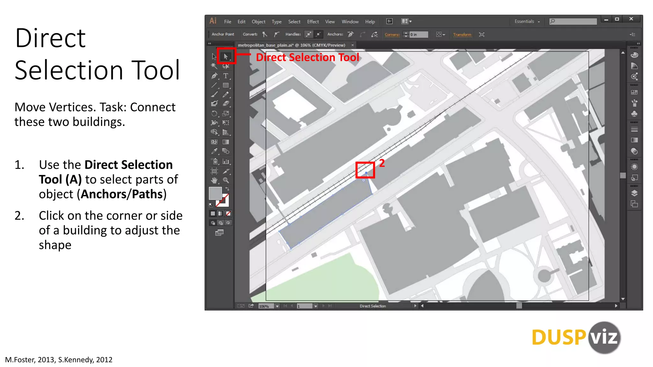Choose the Pencil tool

226,94
